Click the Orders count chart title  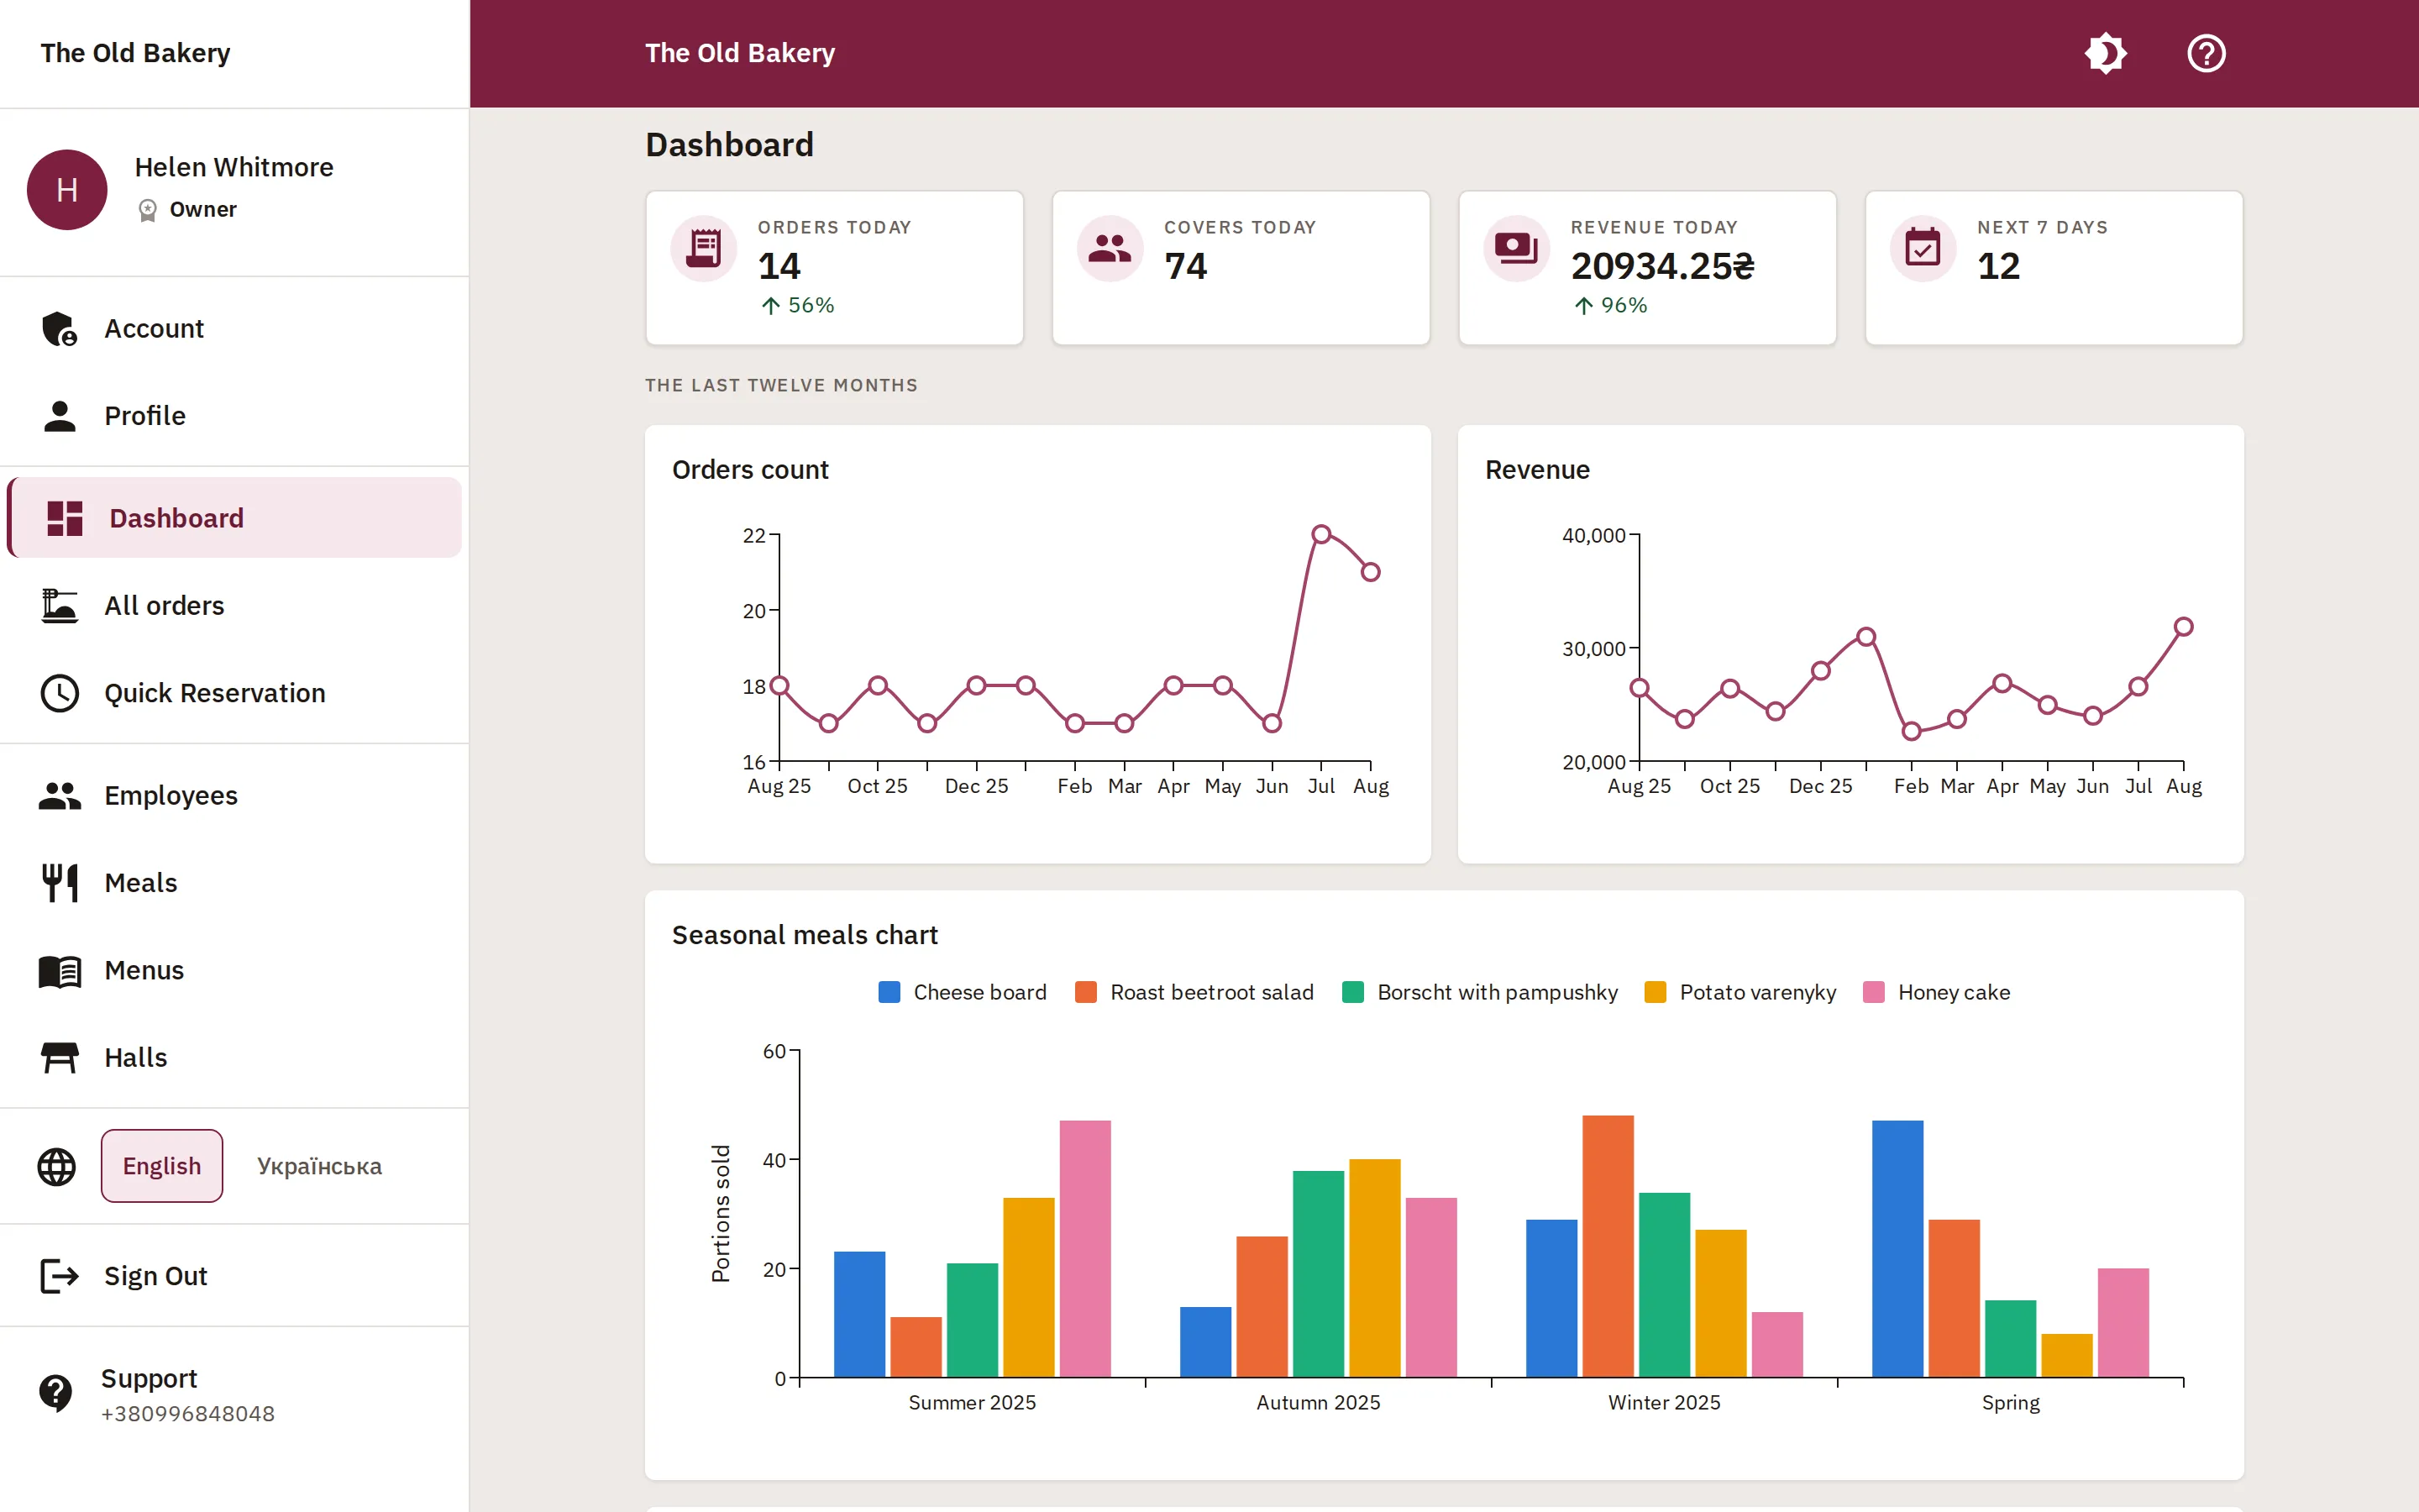point(750,470)
